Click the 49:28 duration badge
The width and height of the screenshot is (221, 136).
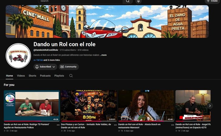(56, 119)
